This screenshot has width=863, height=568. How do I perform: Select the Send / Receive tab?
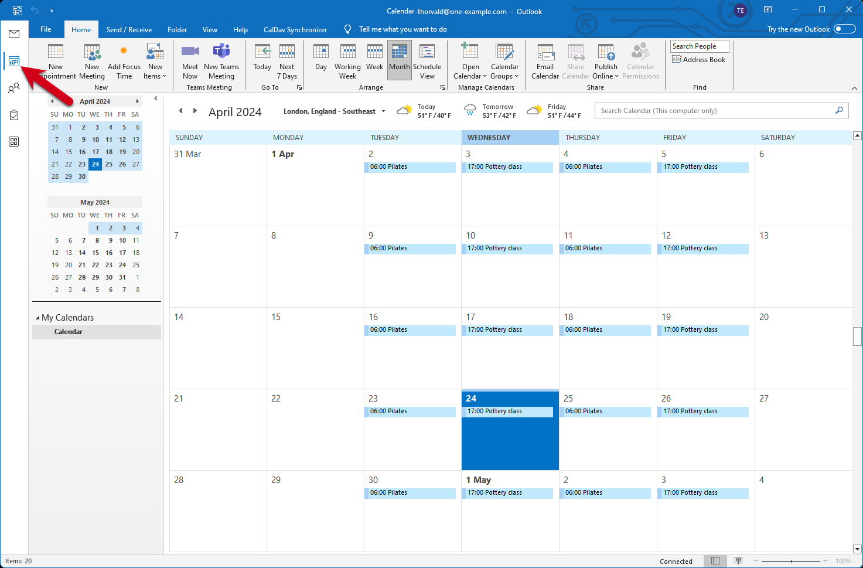(x=129, y=30)
